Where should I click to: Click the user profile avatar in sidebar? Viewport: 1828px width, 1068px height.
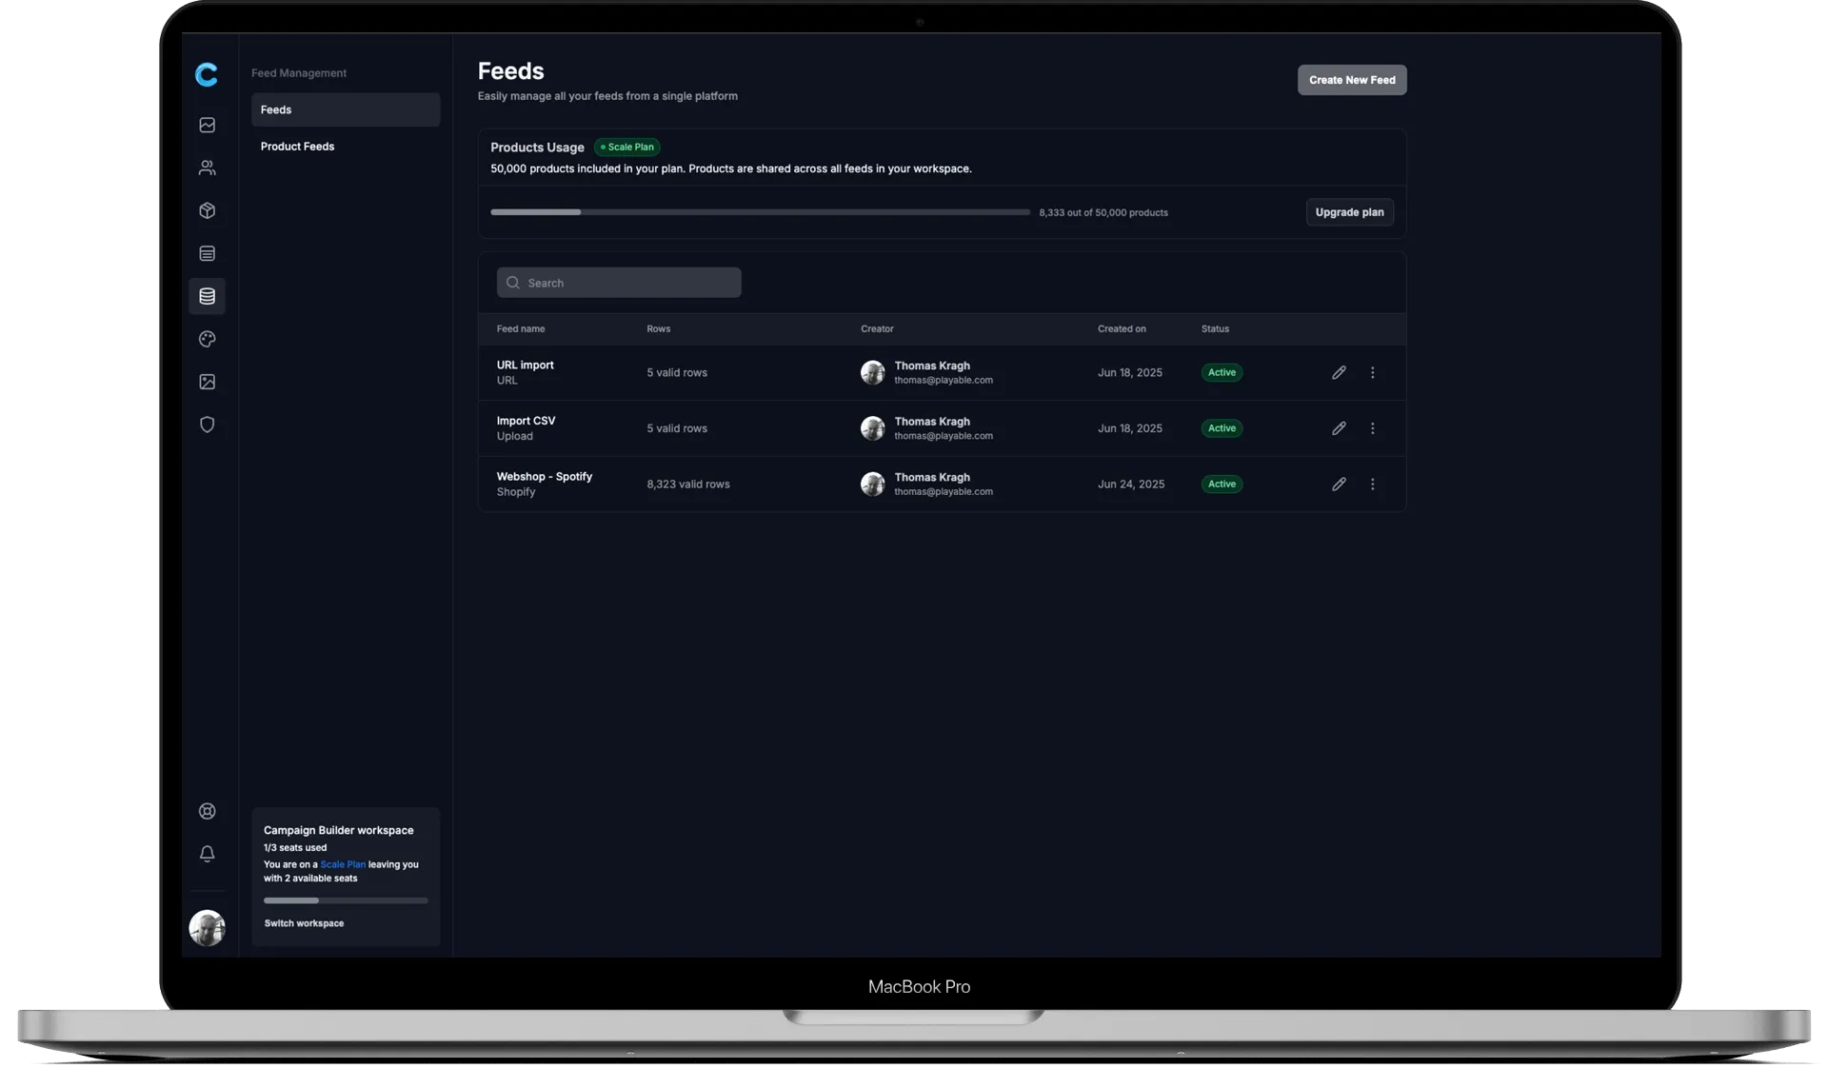click(207, 927)
